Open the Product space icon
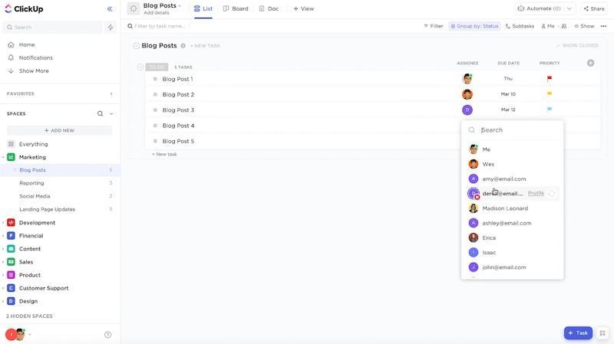614x344 pixels. click(11, 275)
